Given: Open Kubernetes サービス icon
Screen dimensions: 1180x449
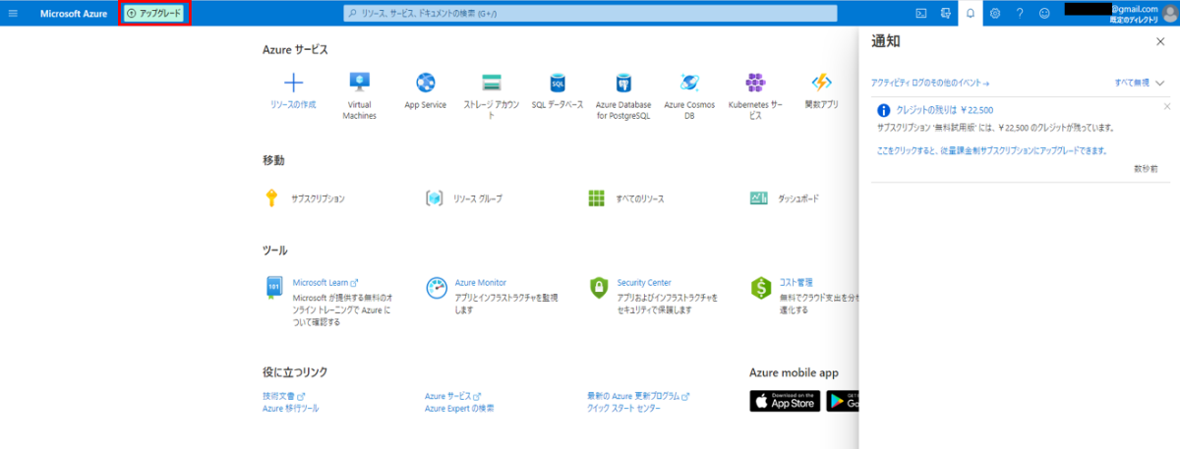Looking at the screenshot, I should [x=755, y=83].
